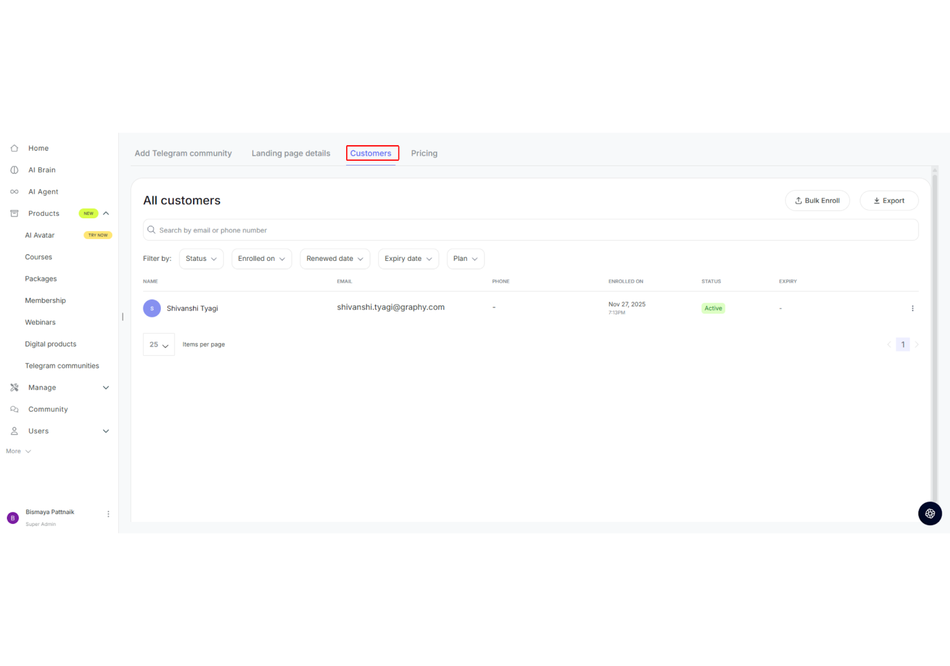Expand the Users section

click(106, 431)
